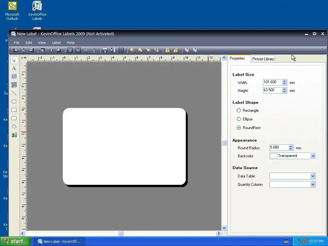Select the Ellipse shape tool
Image resolution: width=328 pixels, height=246 pixels.
click(14, 102)
